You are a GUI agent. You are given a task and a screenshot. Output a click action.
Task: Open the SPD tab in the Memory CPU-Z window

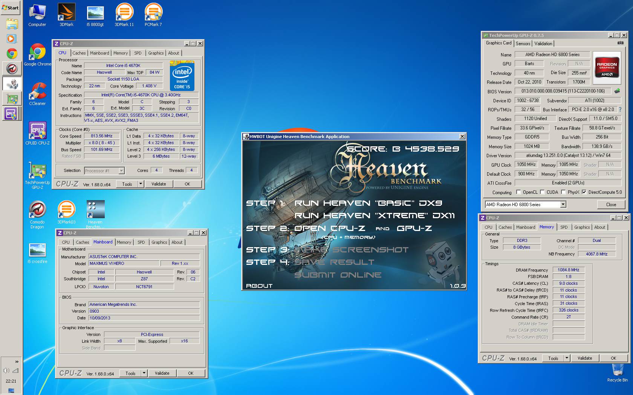click(564, 227)
